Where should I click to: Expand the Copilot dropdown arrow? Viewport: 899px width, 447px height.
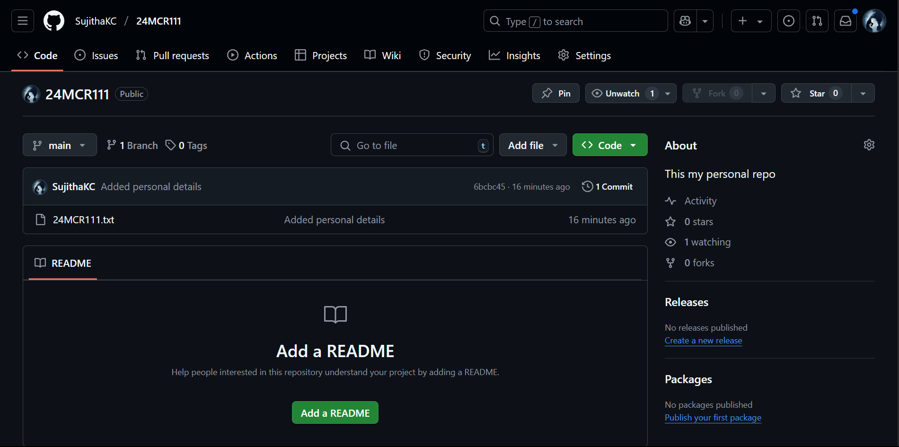pyautogui.click(x=705, y=21)
